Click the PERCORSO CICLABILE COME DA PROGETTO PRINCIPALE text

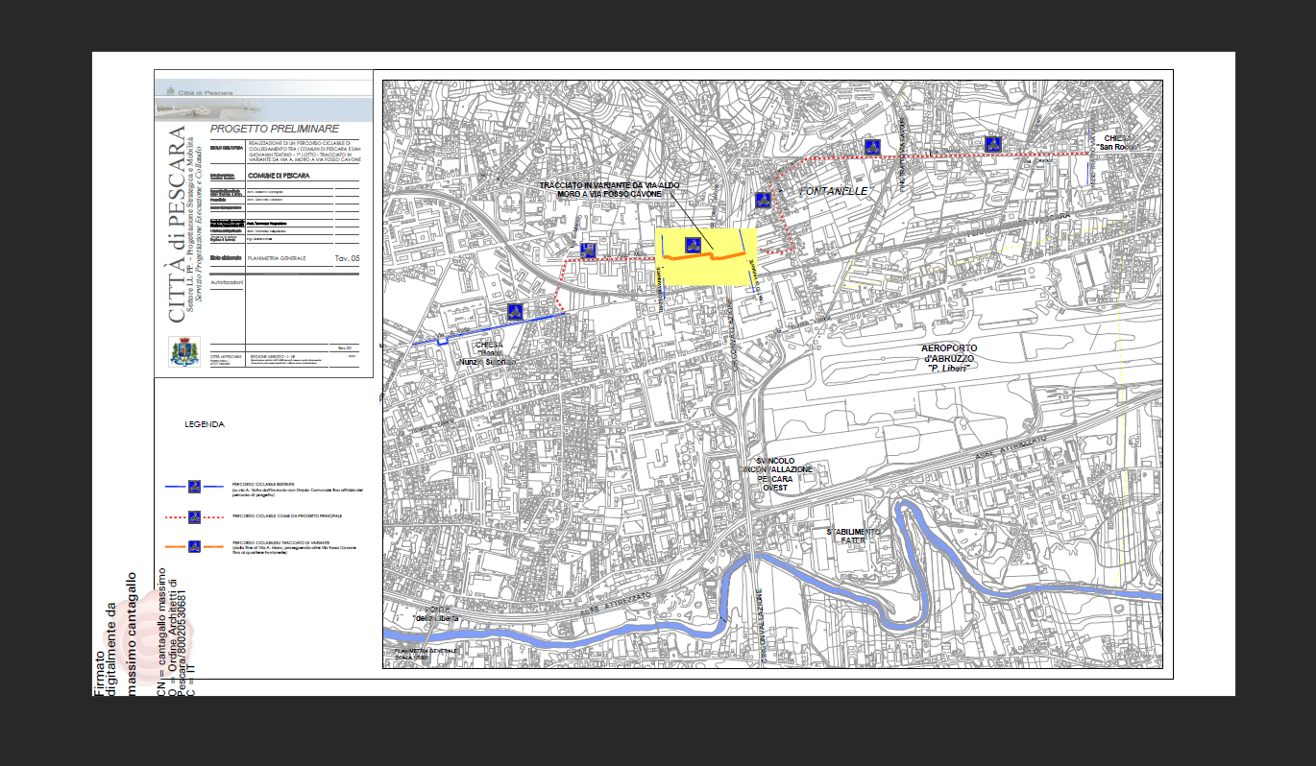(x=287, y=516)
